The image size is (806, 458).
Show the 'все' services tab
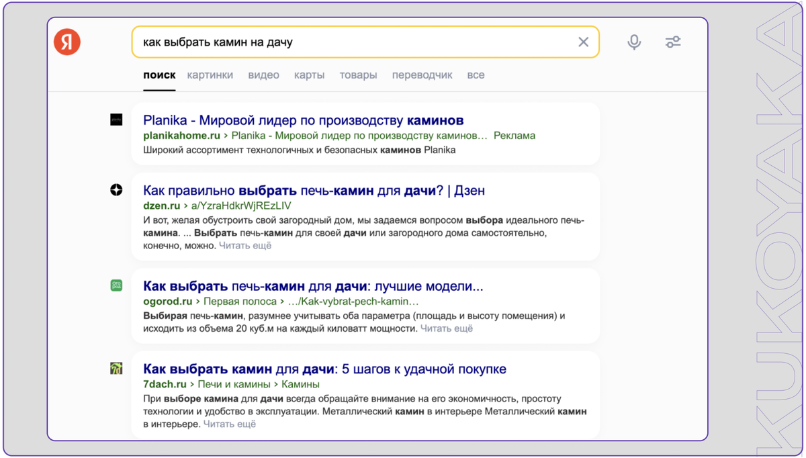(x=476, y=75)
